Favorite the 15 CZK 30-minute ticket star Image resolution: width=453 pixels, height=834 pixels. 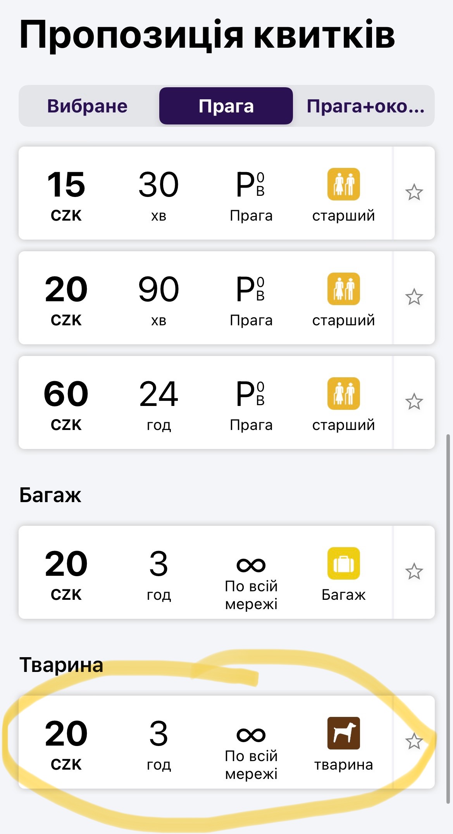point(414,192)
